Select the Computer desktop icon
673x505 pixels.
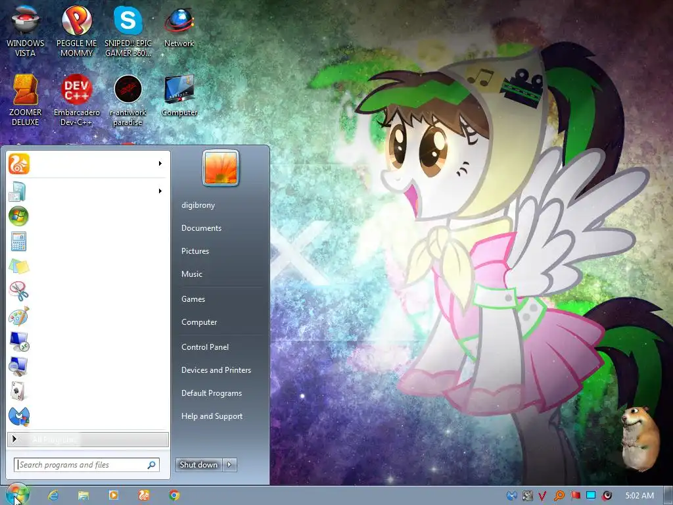click(179, 95)
